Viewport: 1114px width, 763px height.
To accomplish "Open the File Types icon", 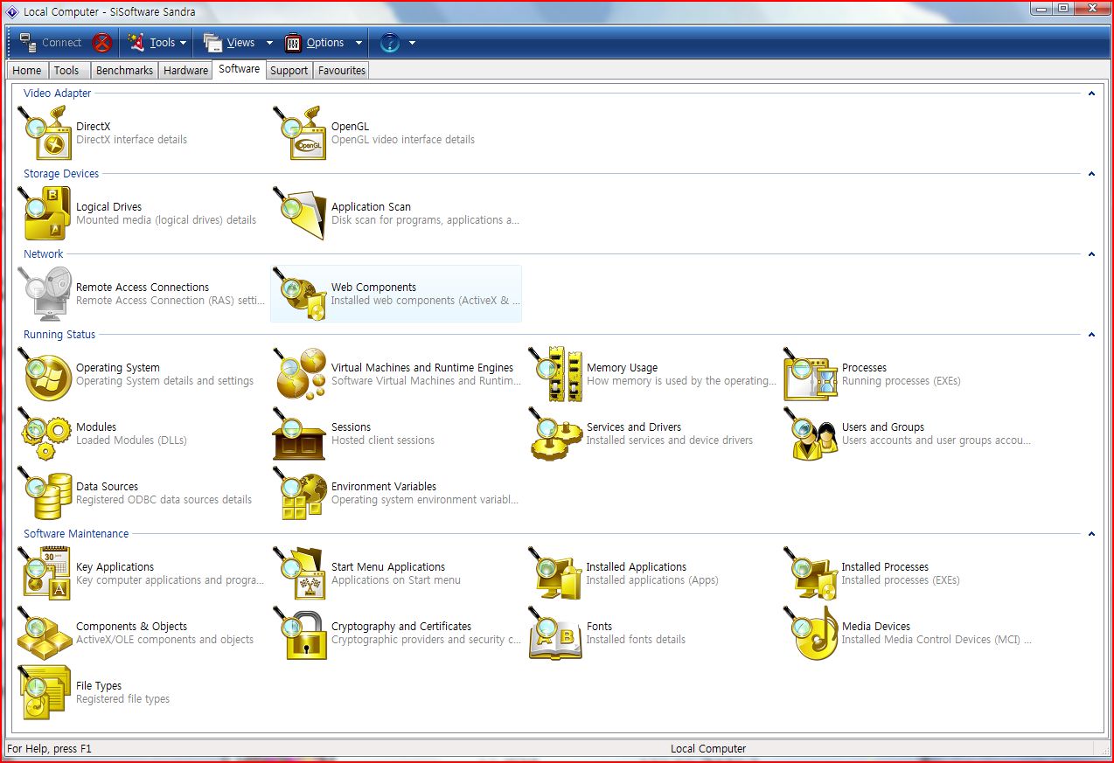I will pyautogui.click(x=45, y=692).
